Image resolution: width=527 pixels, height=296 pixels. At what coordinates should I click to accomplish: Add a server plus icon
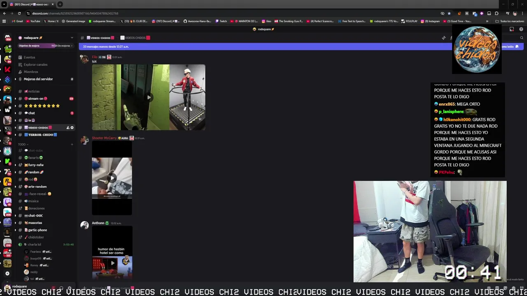click(7, 273)
